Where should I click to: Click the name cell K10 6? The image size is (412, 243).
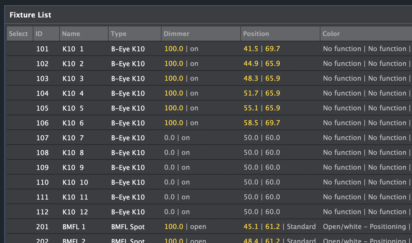pyautogui.click(x=73, y=123)
